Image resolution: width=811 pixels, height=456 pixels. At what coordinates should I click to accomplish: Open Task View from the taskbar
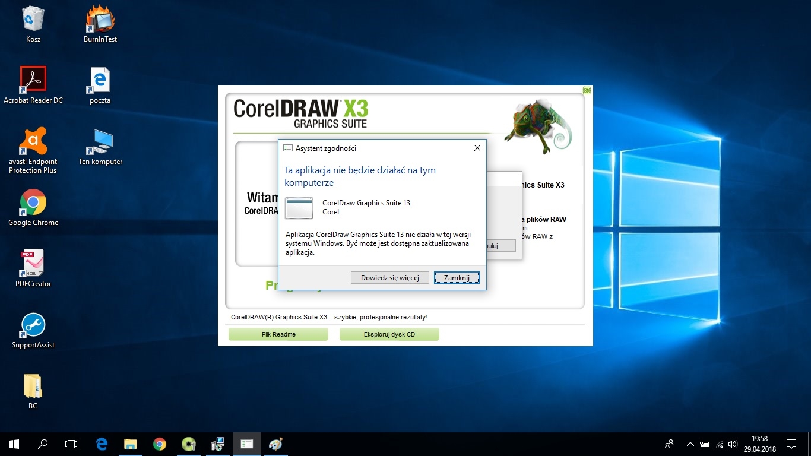tap(71, 444)
